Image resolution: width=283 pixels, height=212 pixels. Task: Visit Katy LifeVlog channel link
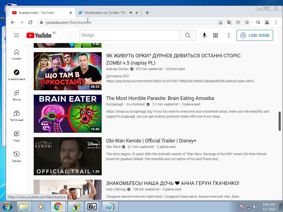click(x=116, y=189)
